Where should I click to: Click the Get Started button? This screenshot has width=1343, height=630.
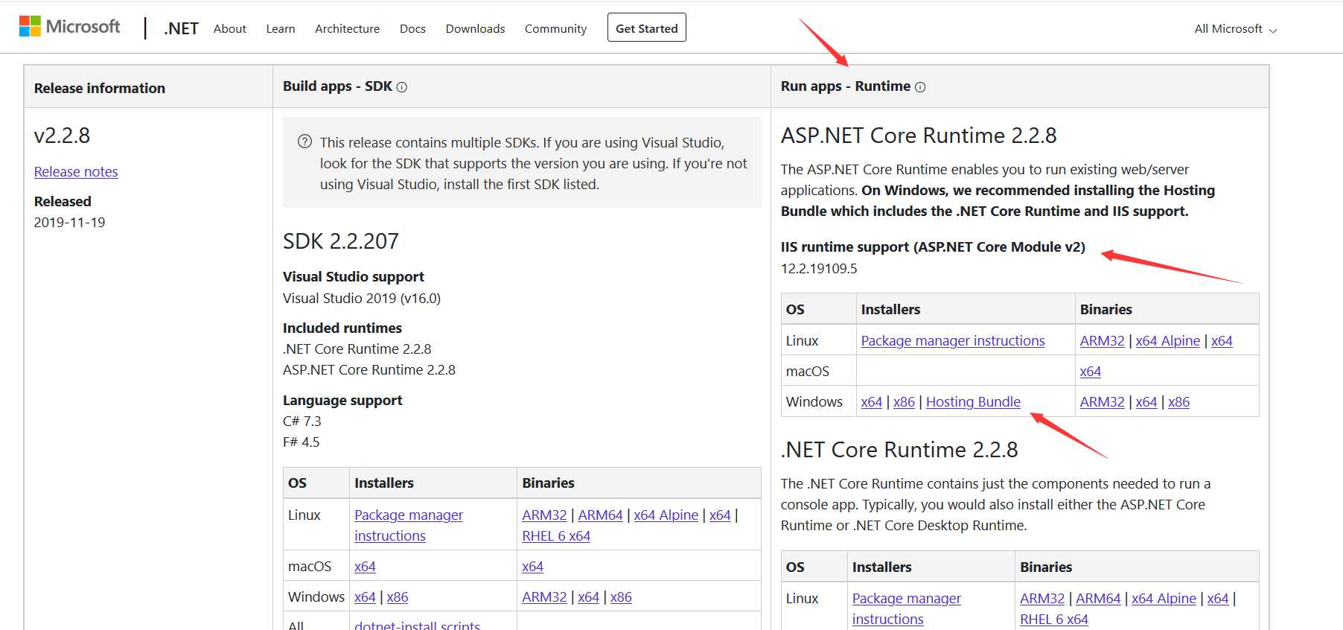[647, 28]
